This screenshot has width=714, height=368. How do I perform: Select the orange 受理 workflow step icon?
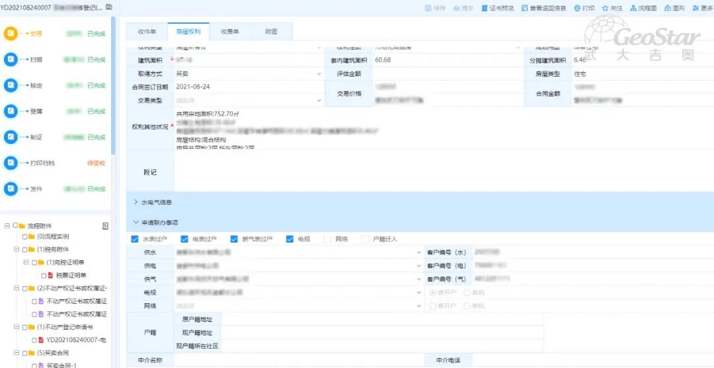pyautogui.click(x=11, y=34)
